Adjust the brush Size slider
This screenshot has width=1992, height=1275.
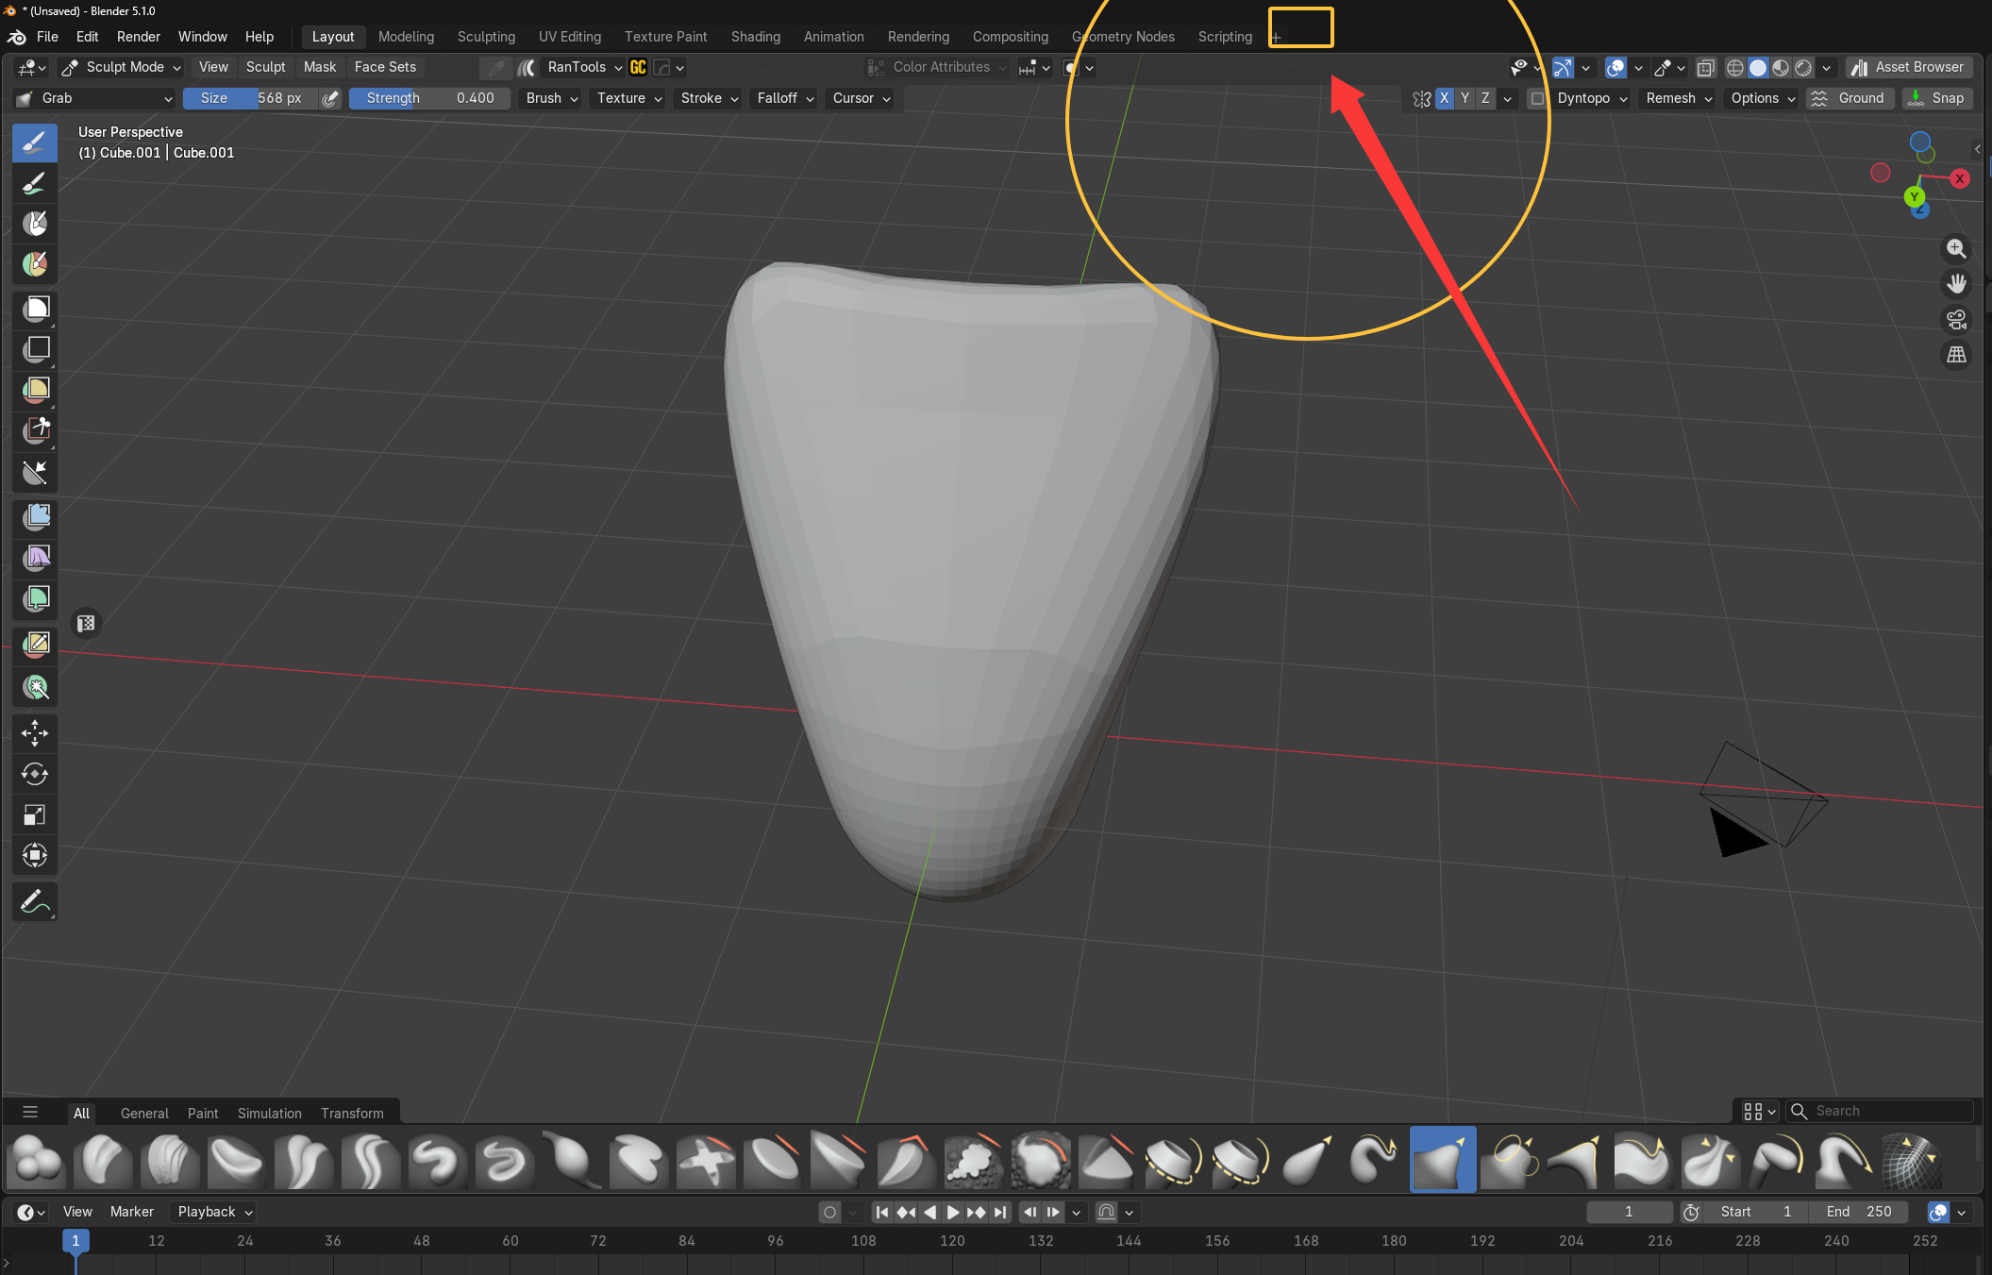(250, 98)
